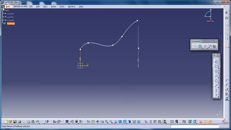Select the Ellipse tool
The width and height of the screenshot is (231, 130).
click(216, 81)
